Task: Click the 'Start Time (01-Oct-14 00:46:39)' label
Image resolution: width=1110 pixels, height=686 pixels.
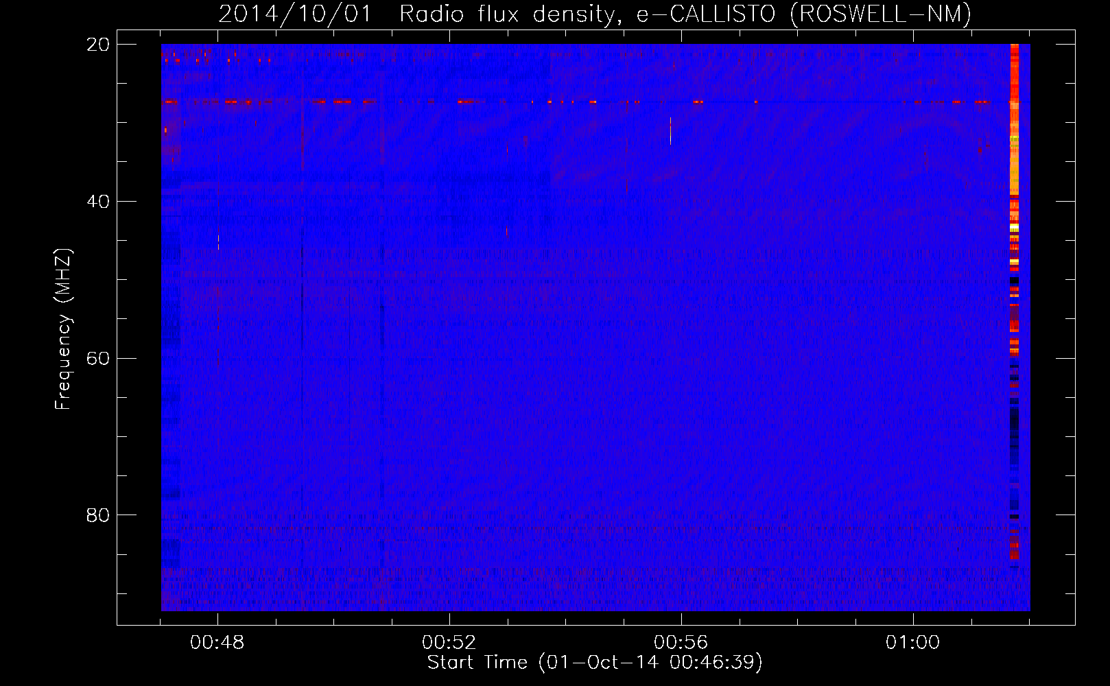Action: [595, 663]
